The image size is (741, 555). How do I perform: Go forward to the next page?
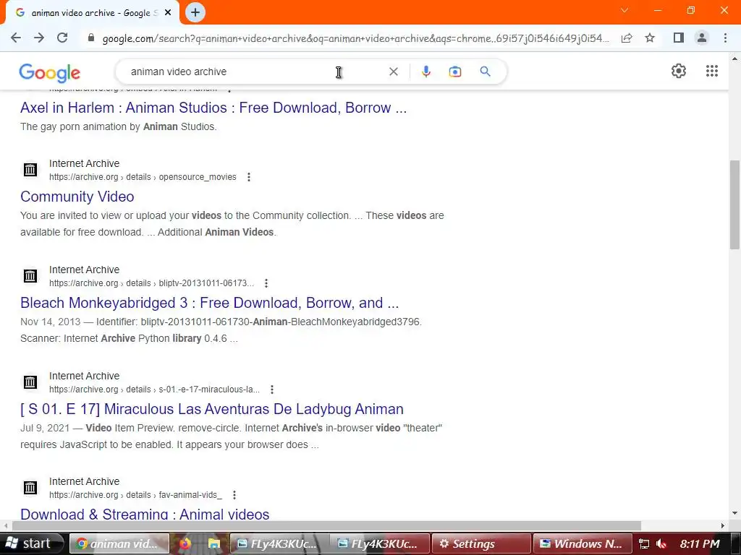[x=39, y=38]
